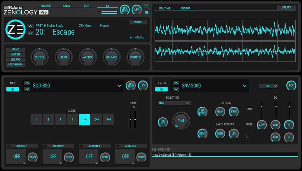Screen dimensions: 302x171
Task: Click the reverb PRE DLY knob
Action: (x=163, y=122)
